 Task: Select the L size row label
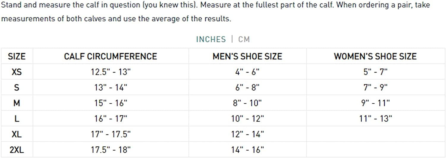click(17, 119)
